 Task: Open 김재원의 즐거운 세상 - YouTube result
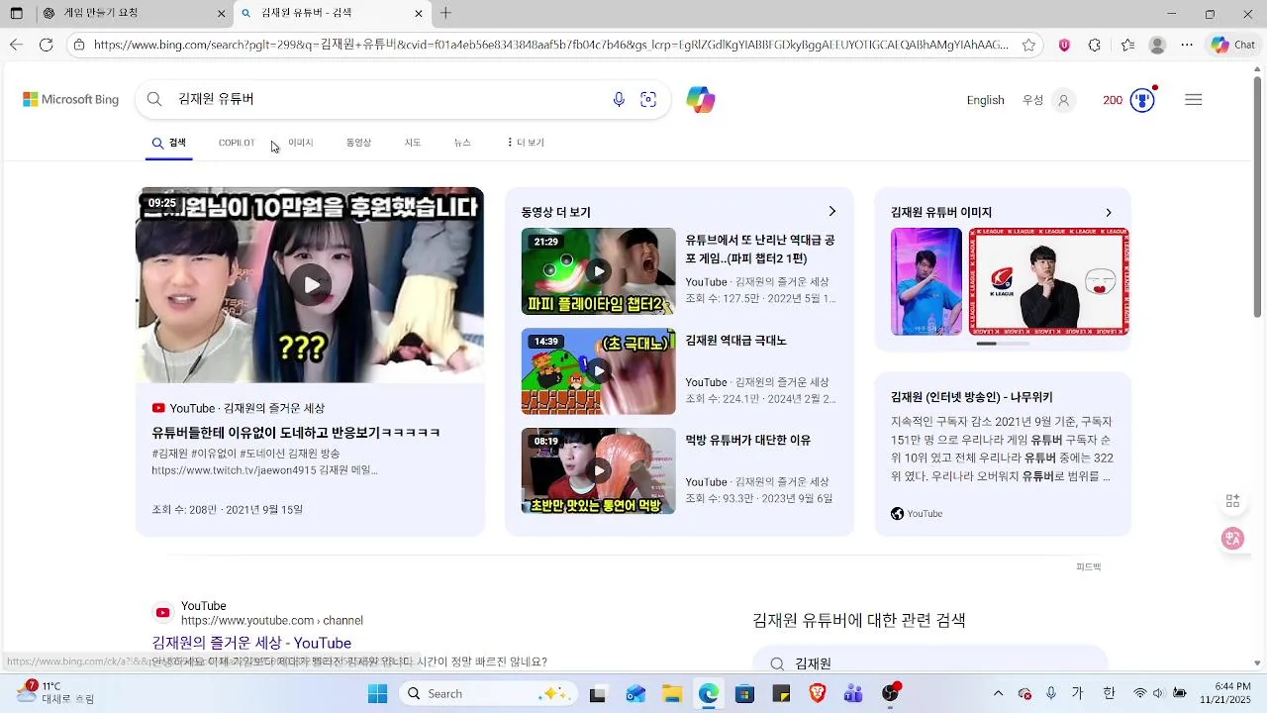point(251,643)
